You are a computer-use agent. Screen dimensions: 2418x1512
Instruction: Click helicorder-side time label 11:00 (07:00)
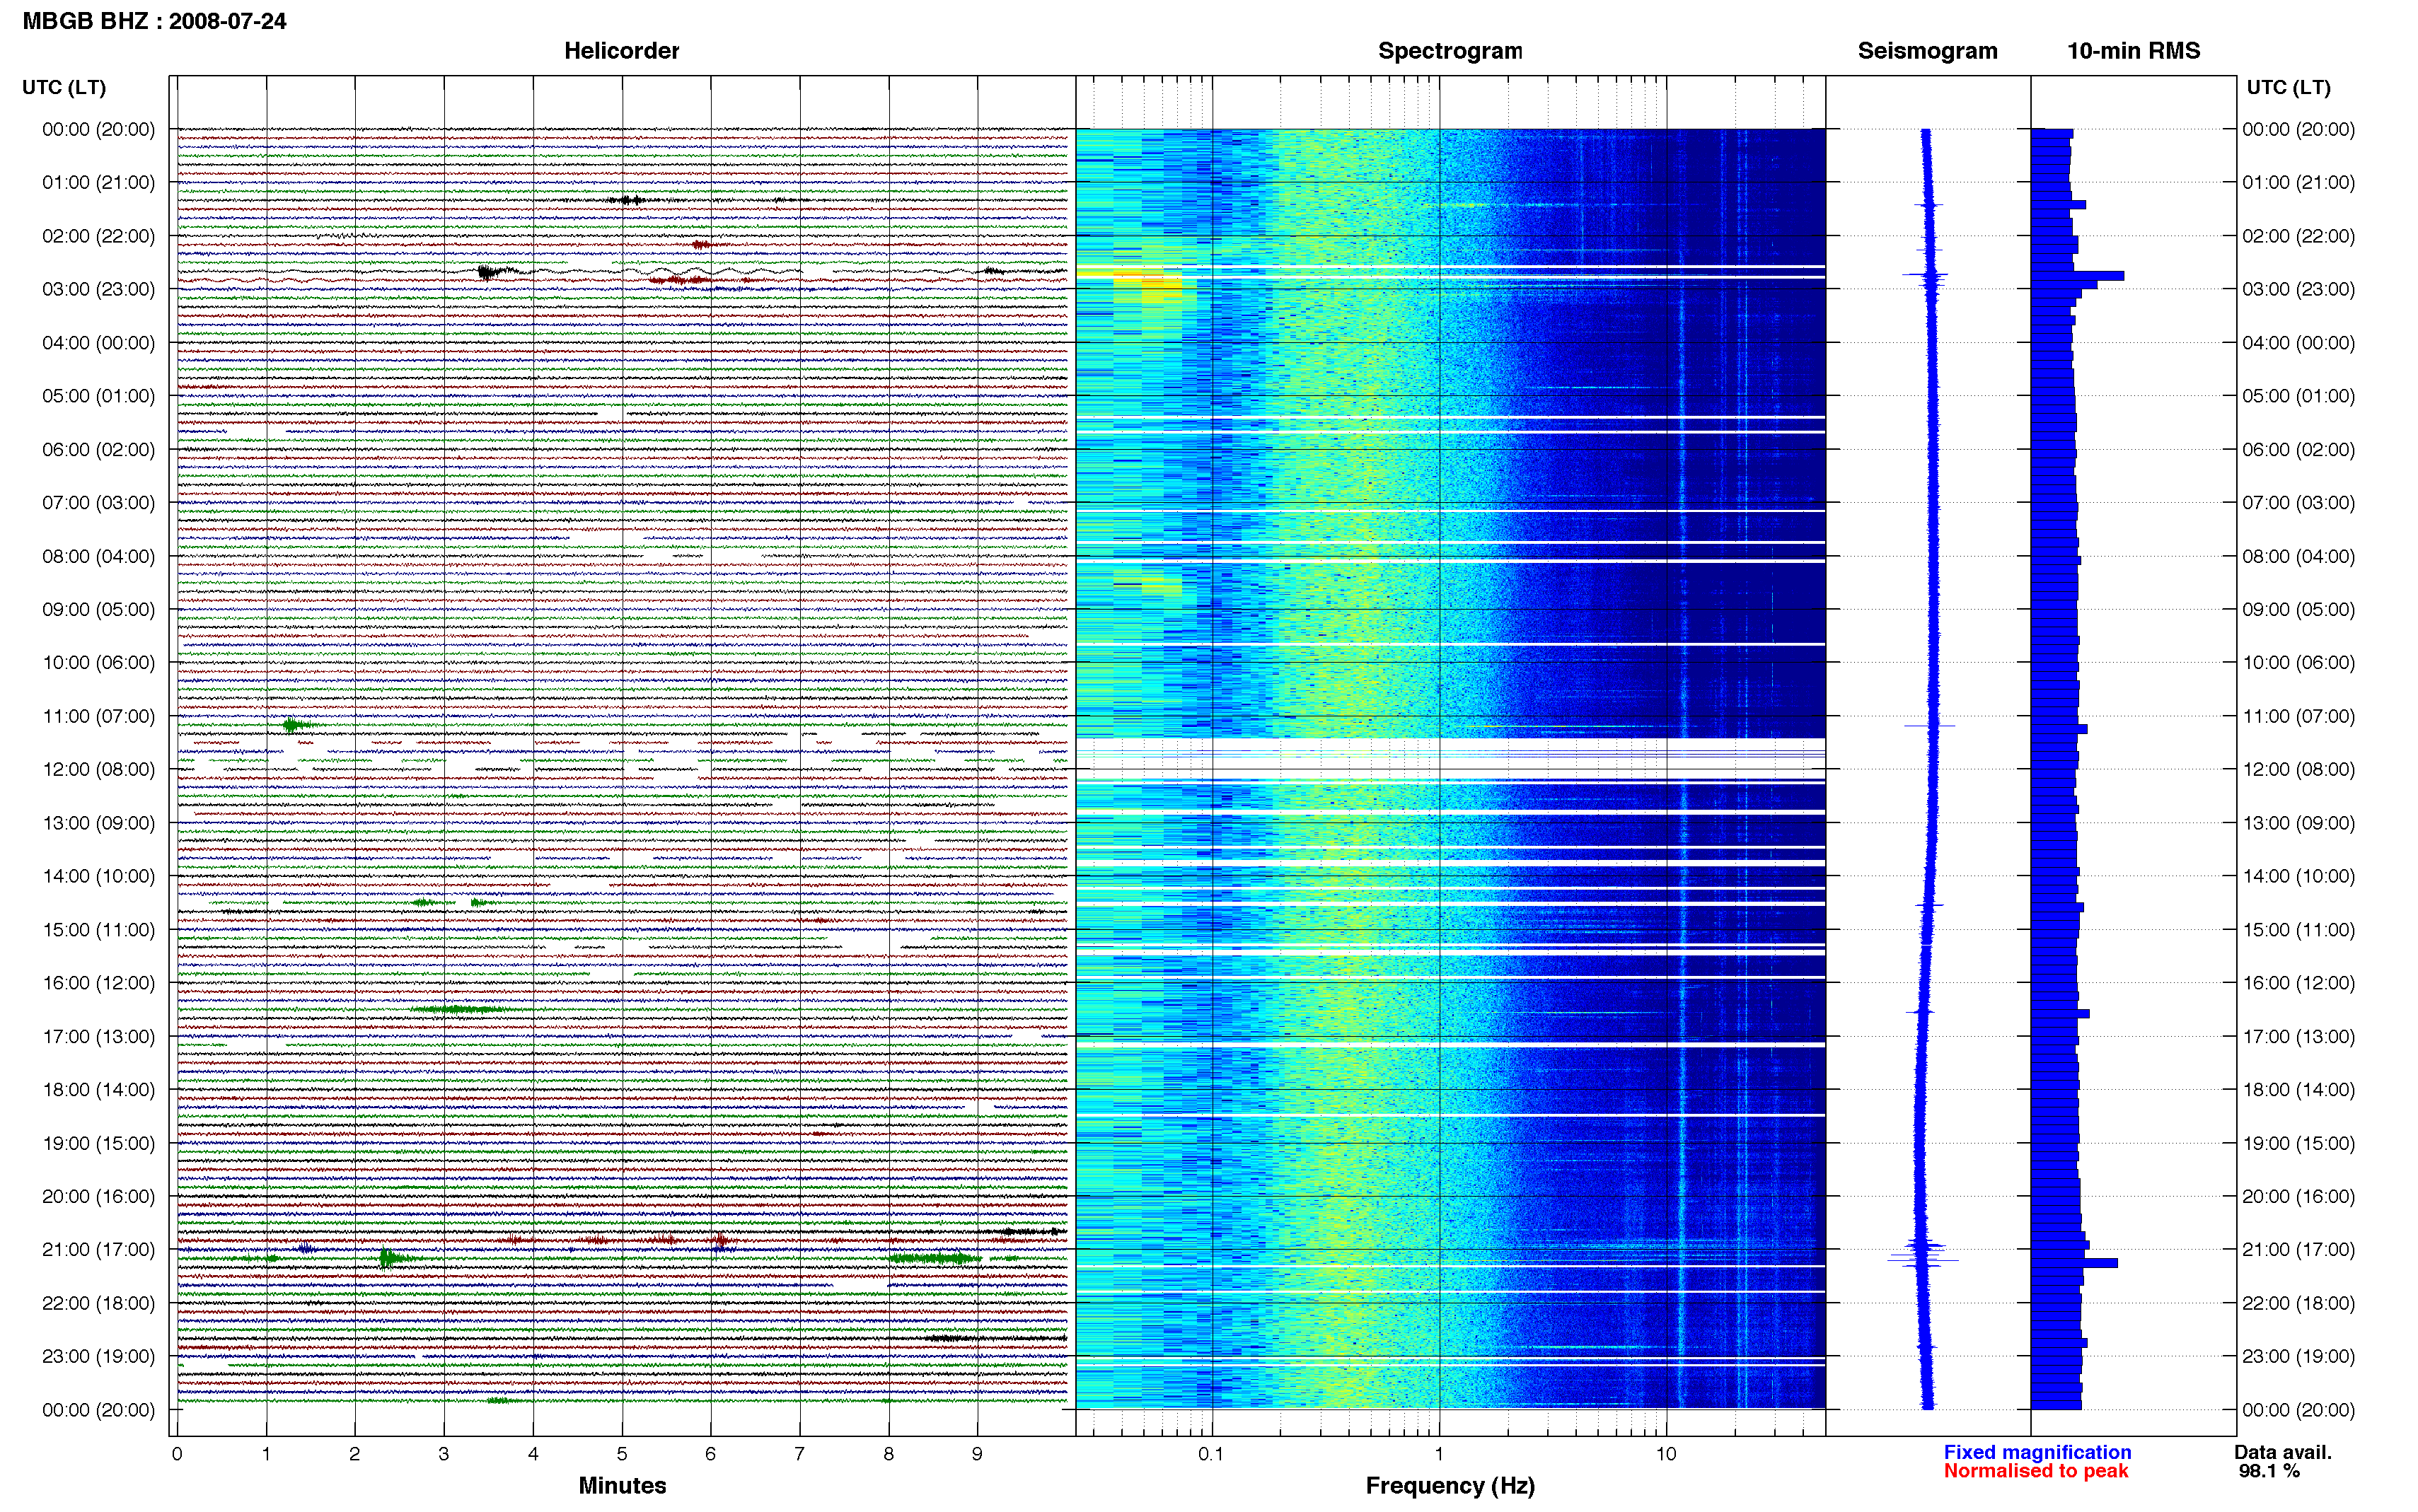[x=98, y=716]
